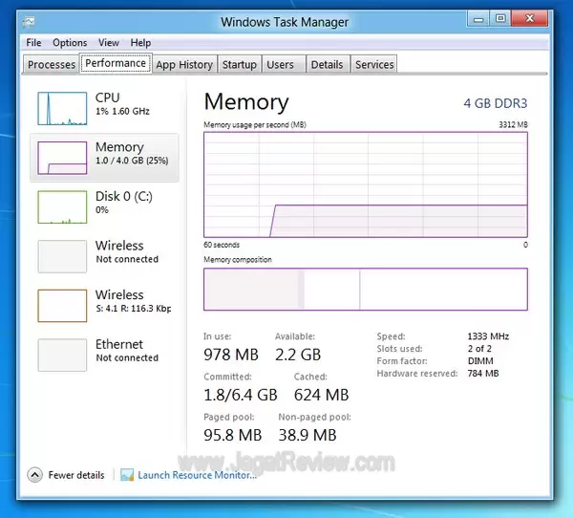Click the 3312 MB graph maximum label
The image size is (573, 518).
click(513, 125)
